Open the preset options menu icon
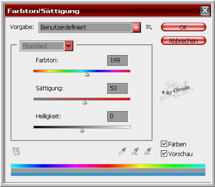Image resolution: width=215 pixels, height=187 pixels. pyautogui.click(x=149, y=27)
